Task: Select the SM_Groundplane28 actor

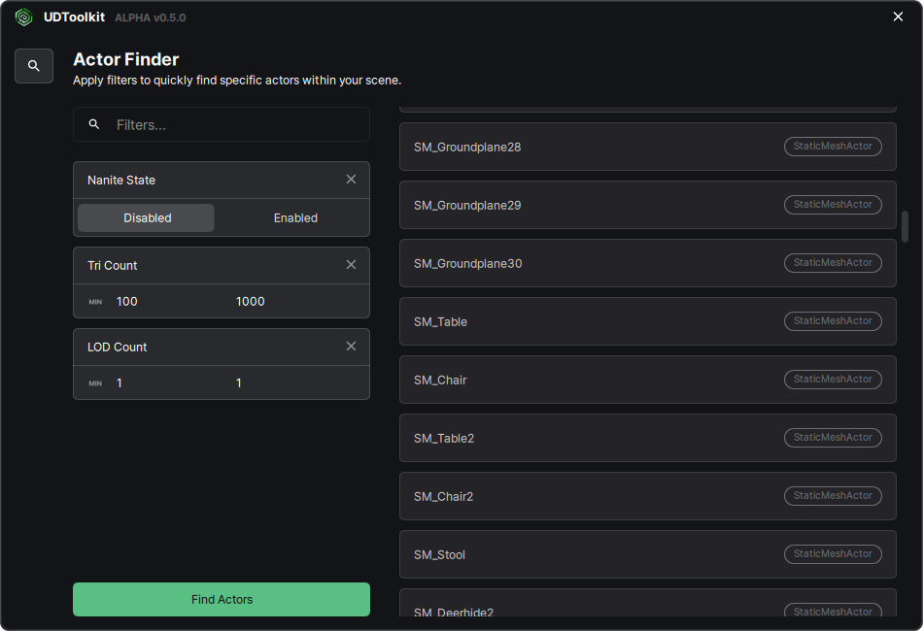Action: point(647,147)
